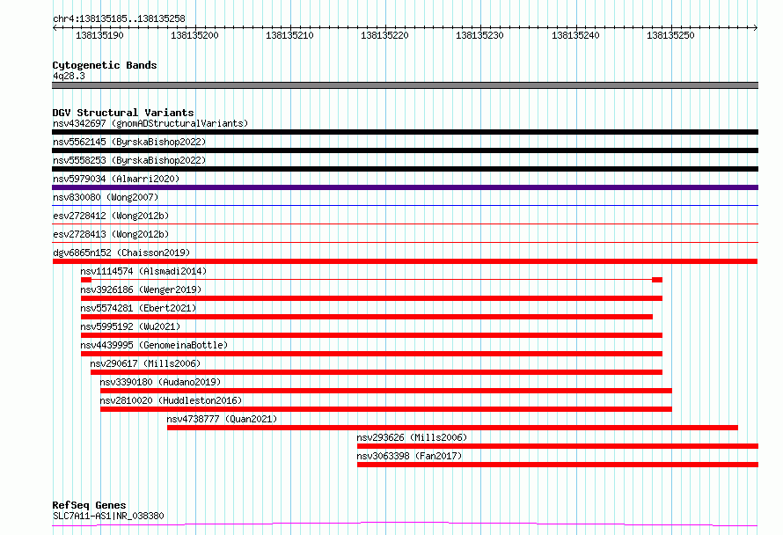Click the red bar under nsv4738777
This screenshot has height=535, width=783.
(452, 428)
